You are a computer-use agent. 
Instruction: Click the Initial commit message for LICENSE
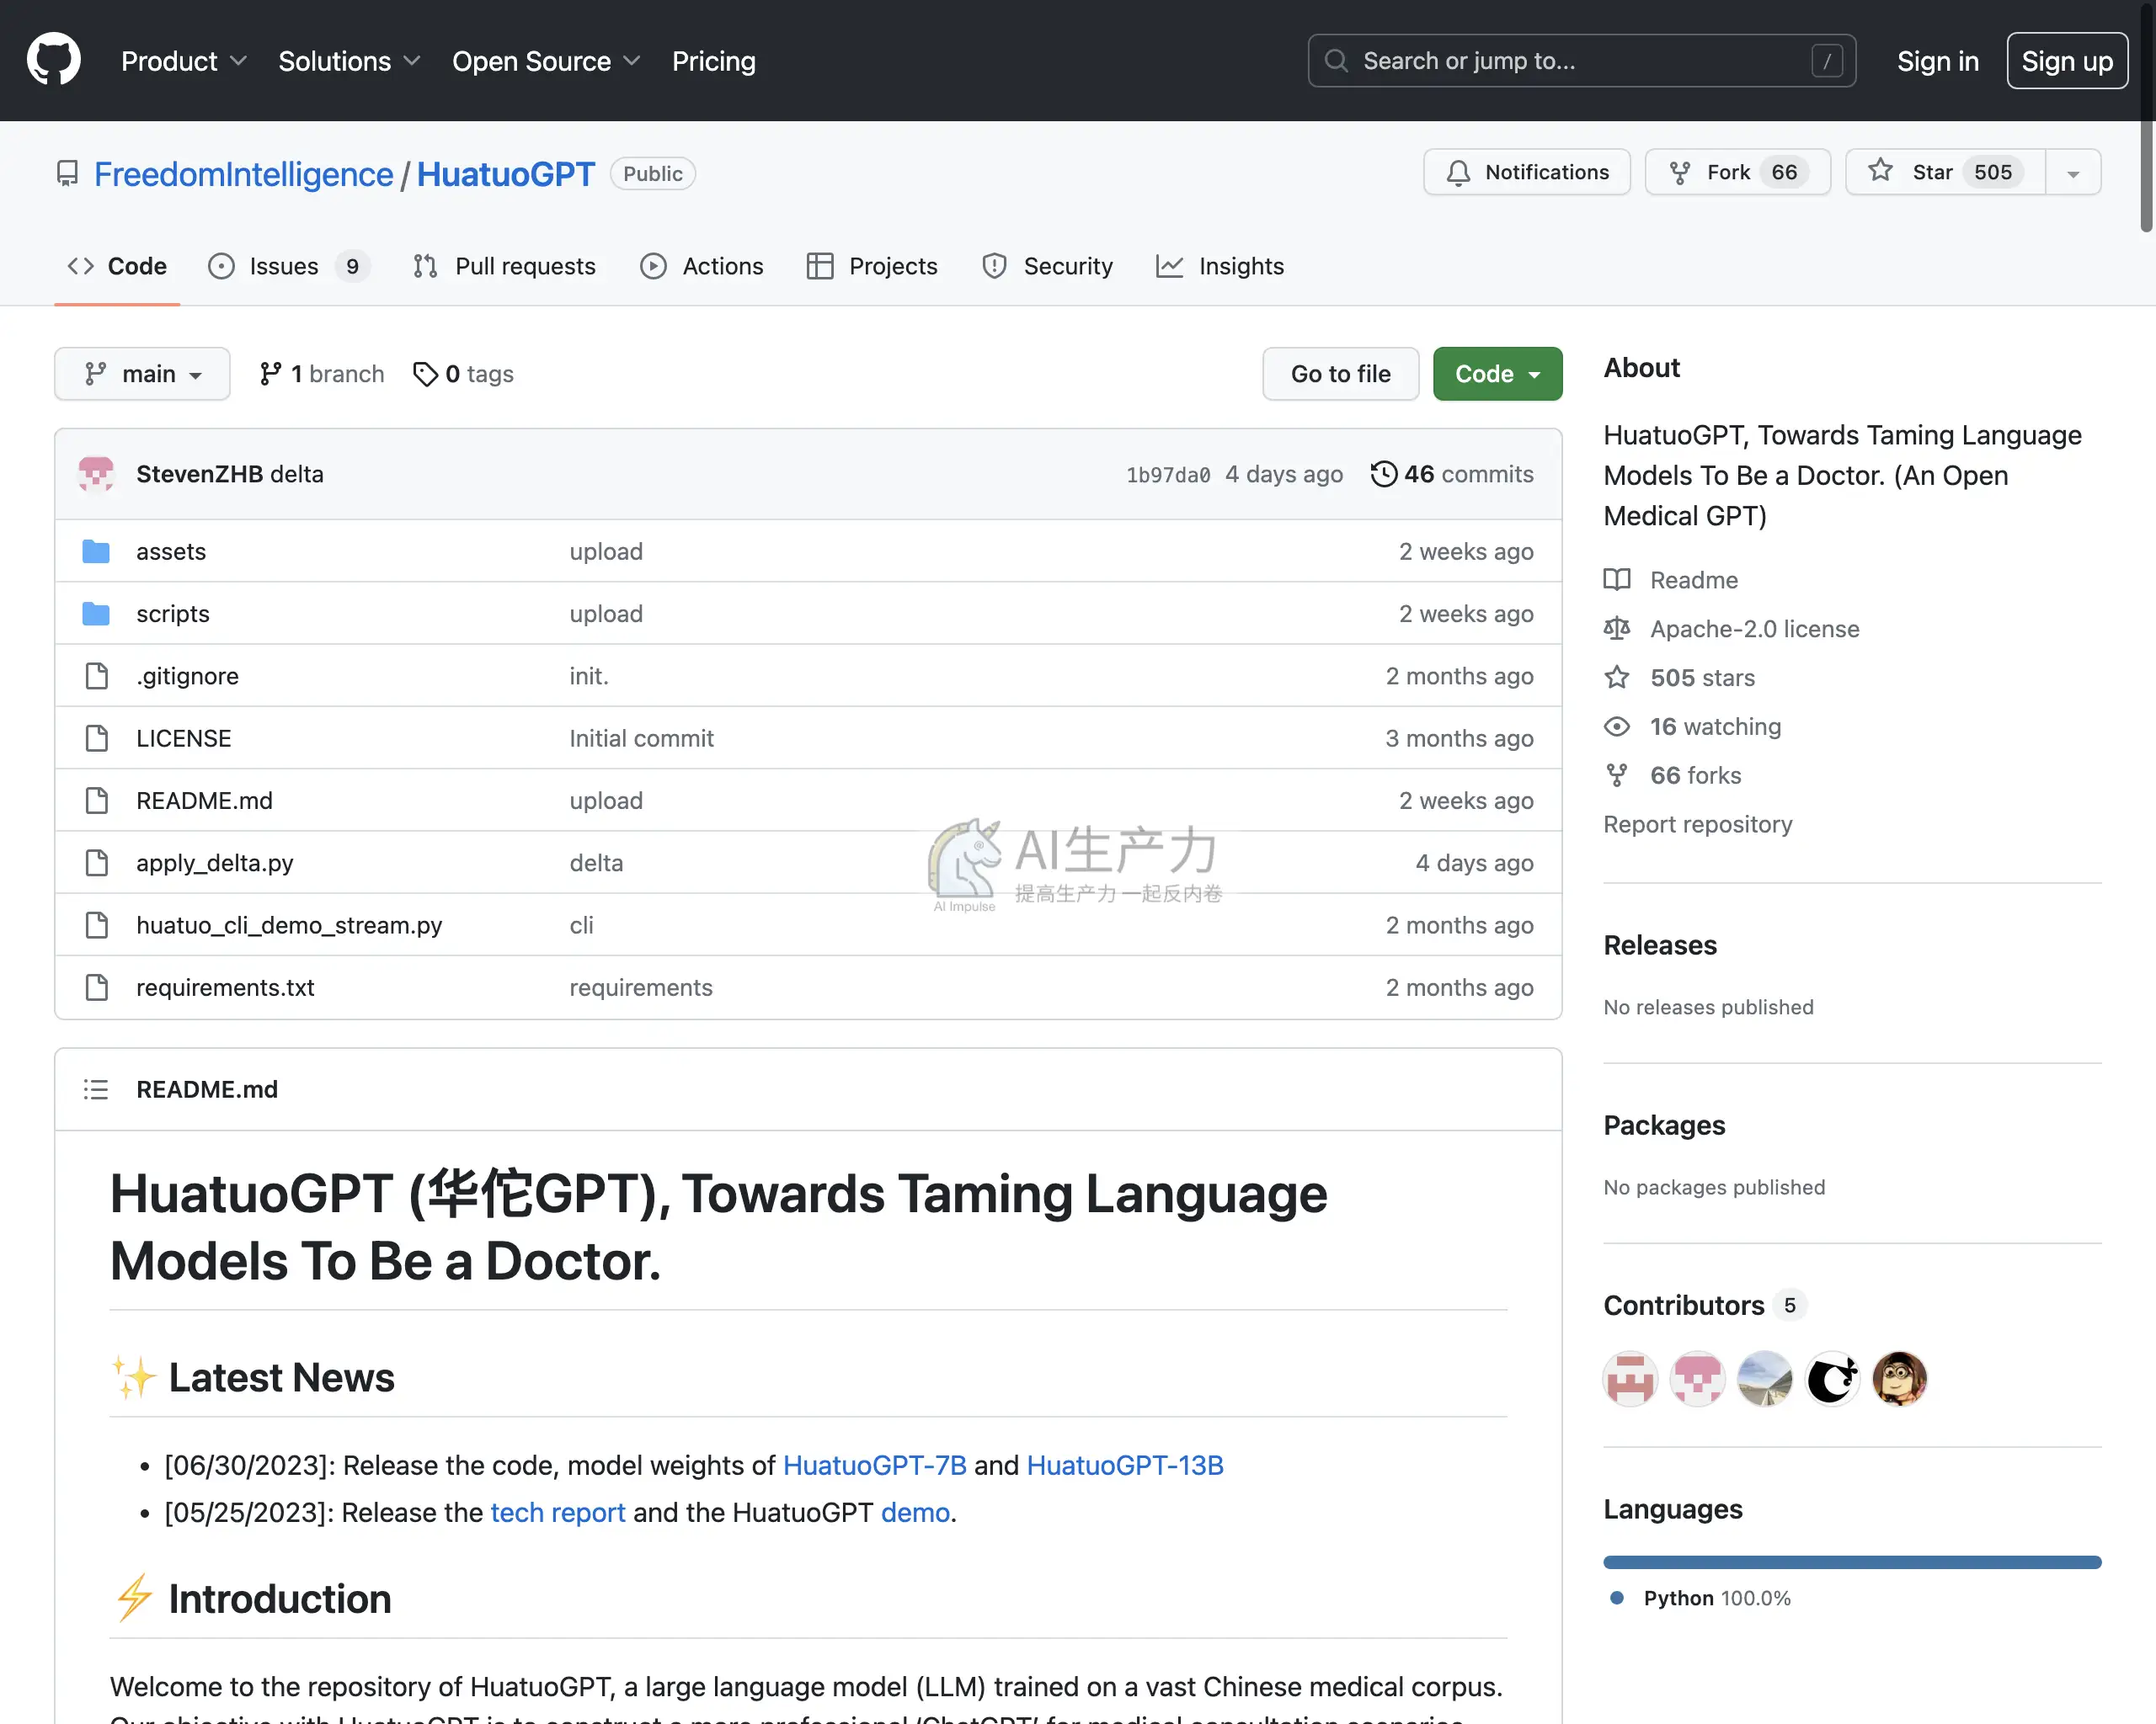click(x=641, y=738)
